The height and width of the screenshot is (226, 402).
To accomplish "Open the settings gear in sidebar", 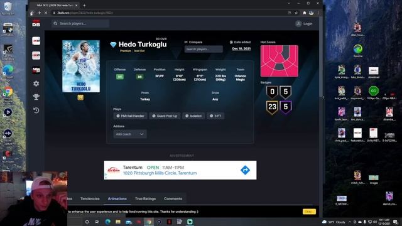I will tap(36, 83).
